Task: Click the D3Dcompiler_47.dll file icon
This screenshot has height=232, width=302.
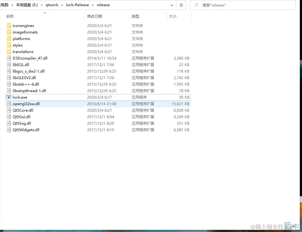Action: [x=9, y=58]
